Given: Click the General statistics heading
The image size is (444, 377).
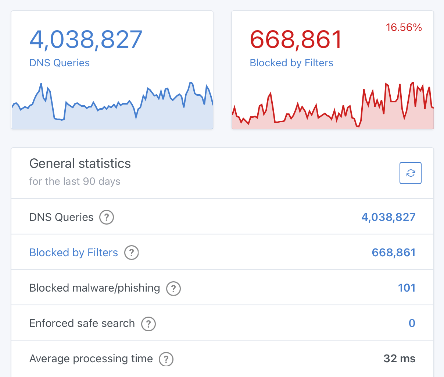Looking at the screenshot, I should [80, 163].
